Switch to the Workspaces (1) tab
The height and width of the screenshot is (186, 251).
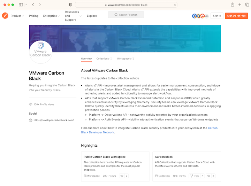125,59
